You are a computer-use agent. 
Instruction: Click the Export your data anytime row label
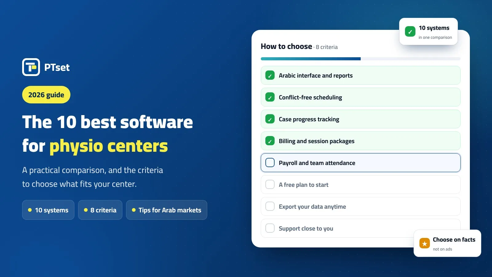(312, 207)
